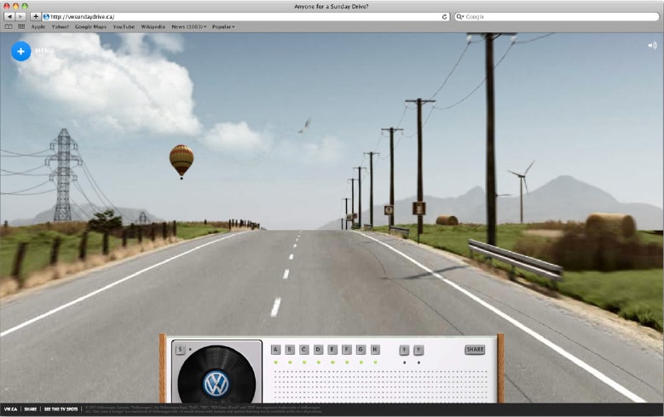Click the site globe favicon in address bar

(46, 17)
